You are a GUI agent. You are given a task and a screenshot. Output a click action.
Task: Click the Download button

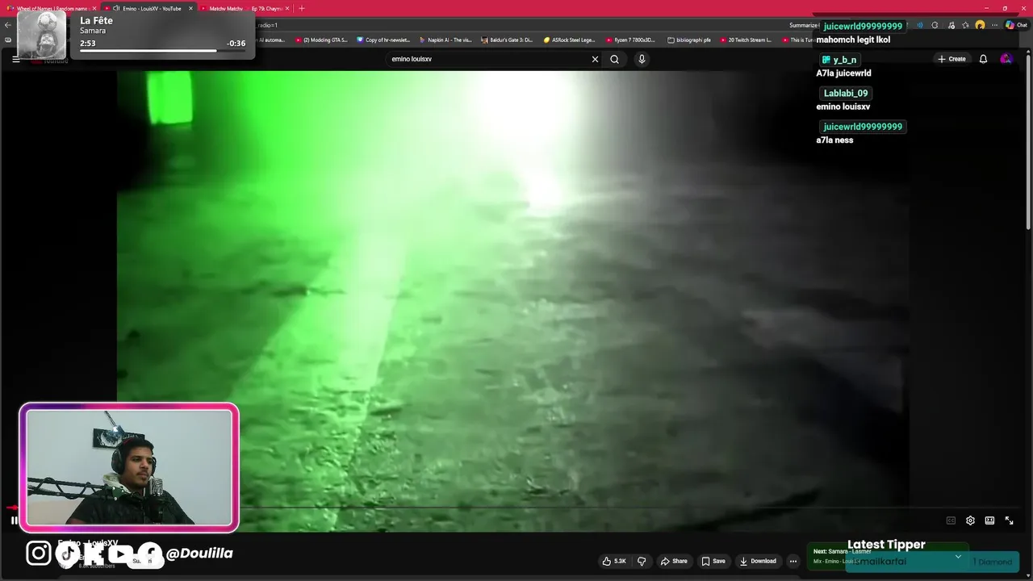(757, 561)
